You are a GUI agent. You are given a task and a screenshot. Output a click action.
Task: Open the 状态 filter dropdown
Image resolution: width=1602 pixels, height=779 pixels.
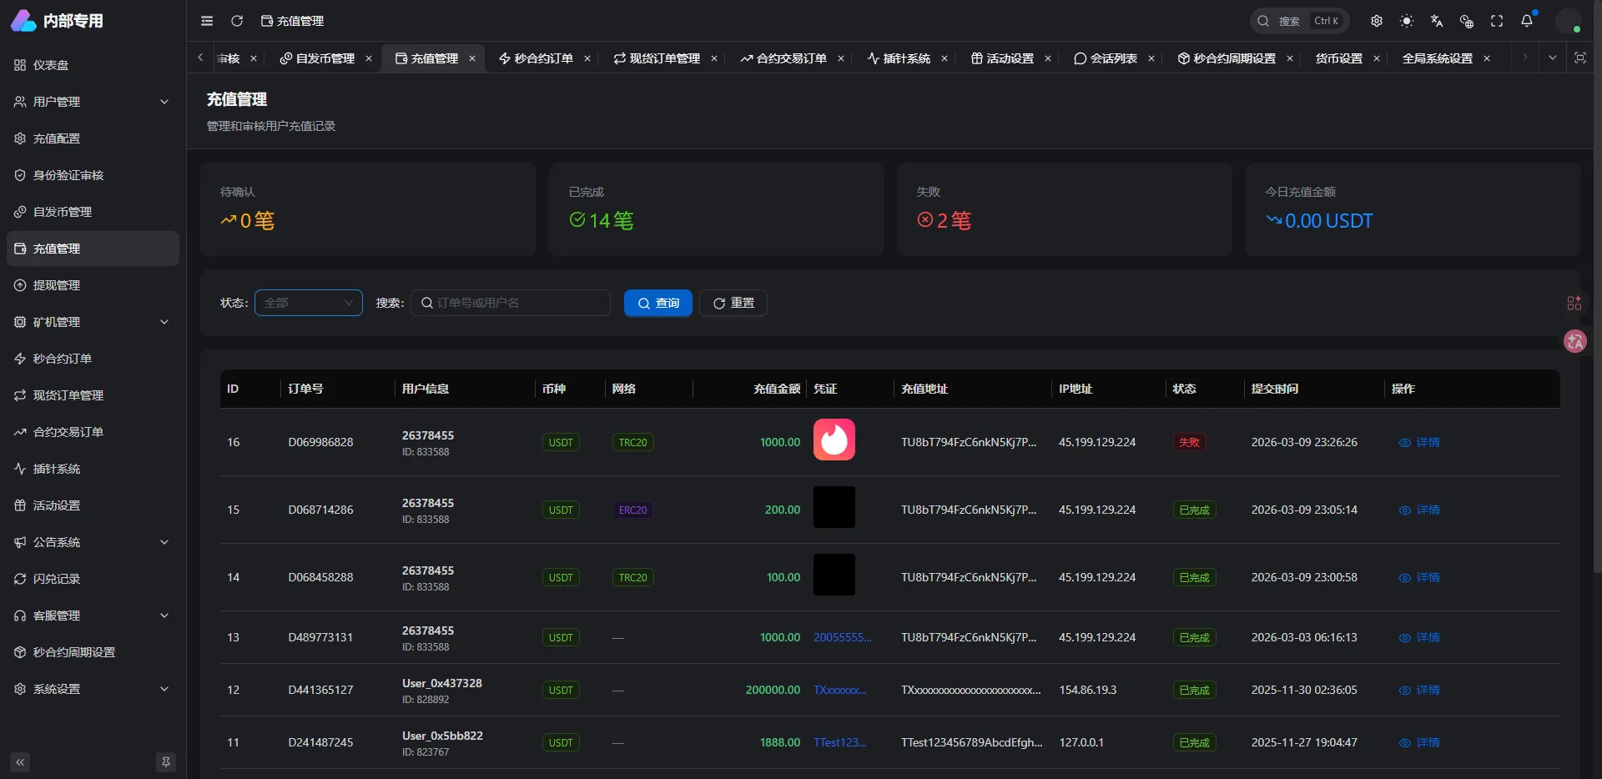pyautogui.click(x=309, y=303)
